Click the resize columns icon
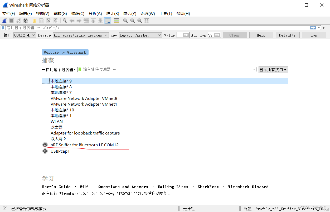The height and width of the screenshot is (212, 330). tap(147, 21)
